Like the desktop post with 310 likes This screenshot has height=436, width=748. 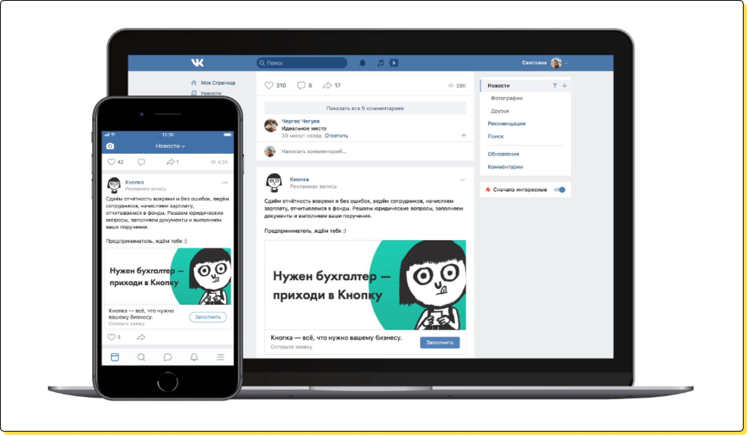point(269,85)
